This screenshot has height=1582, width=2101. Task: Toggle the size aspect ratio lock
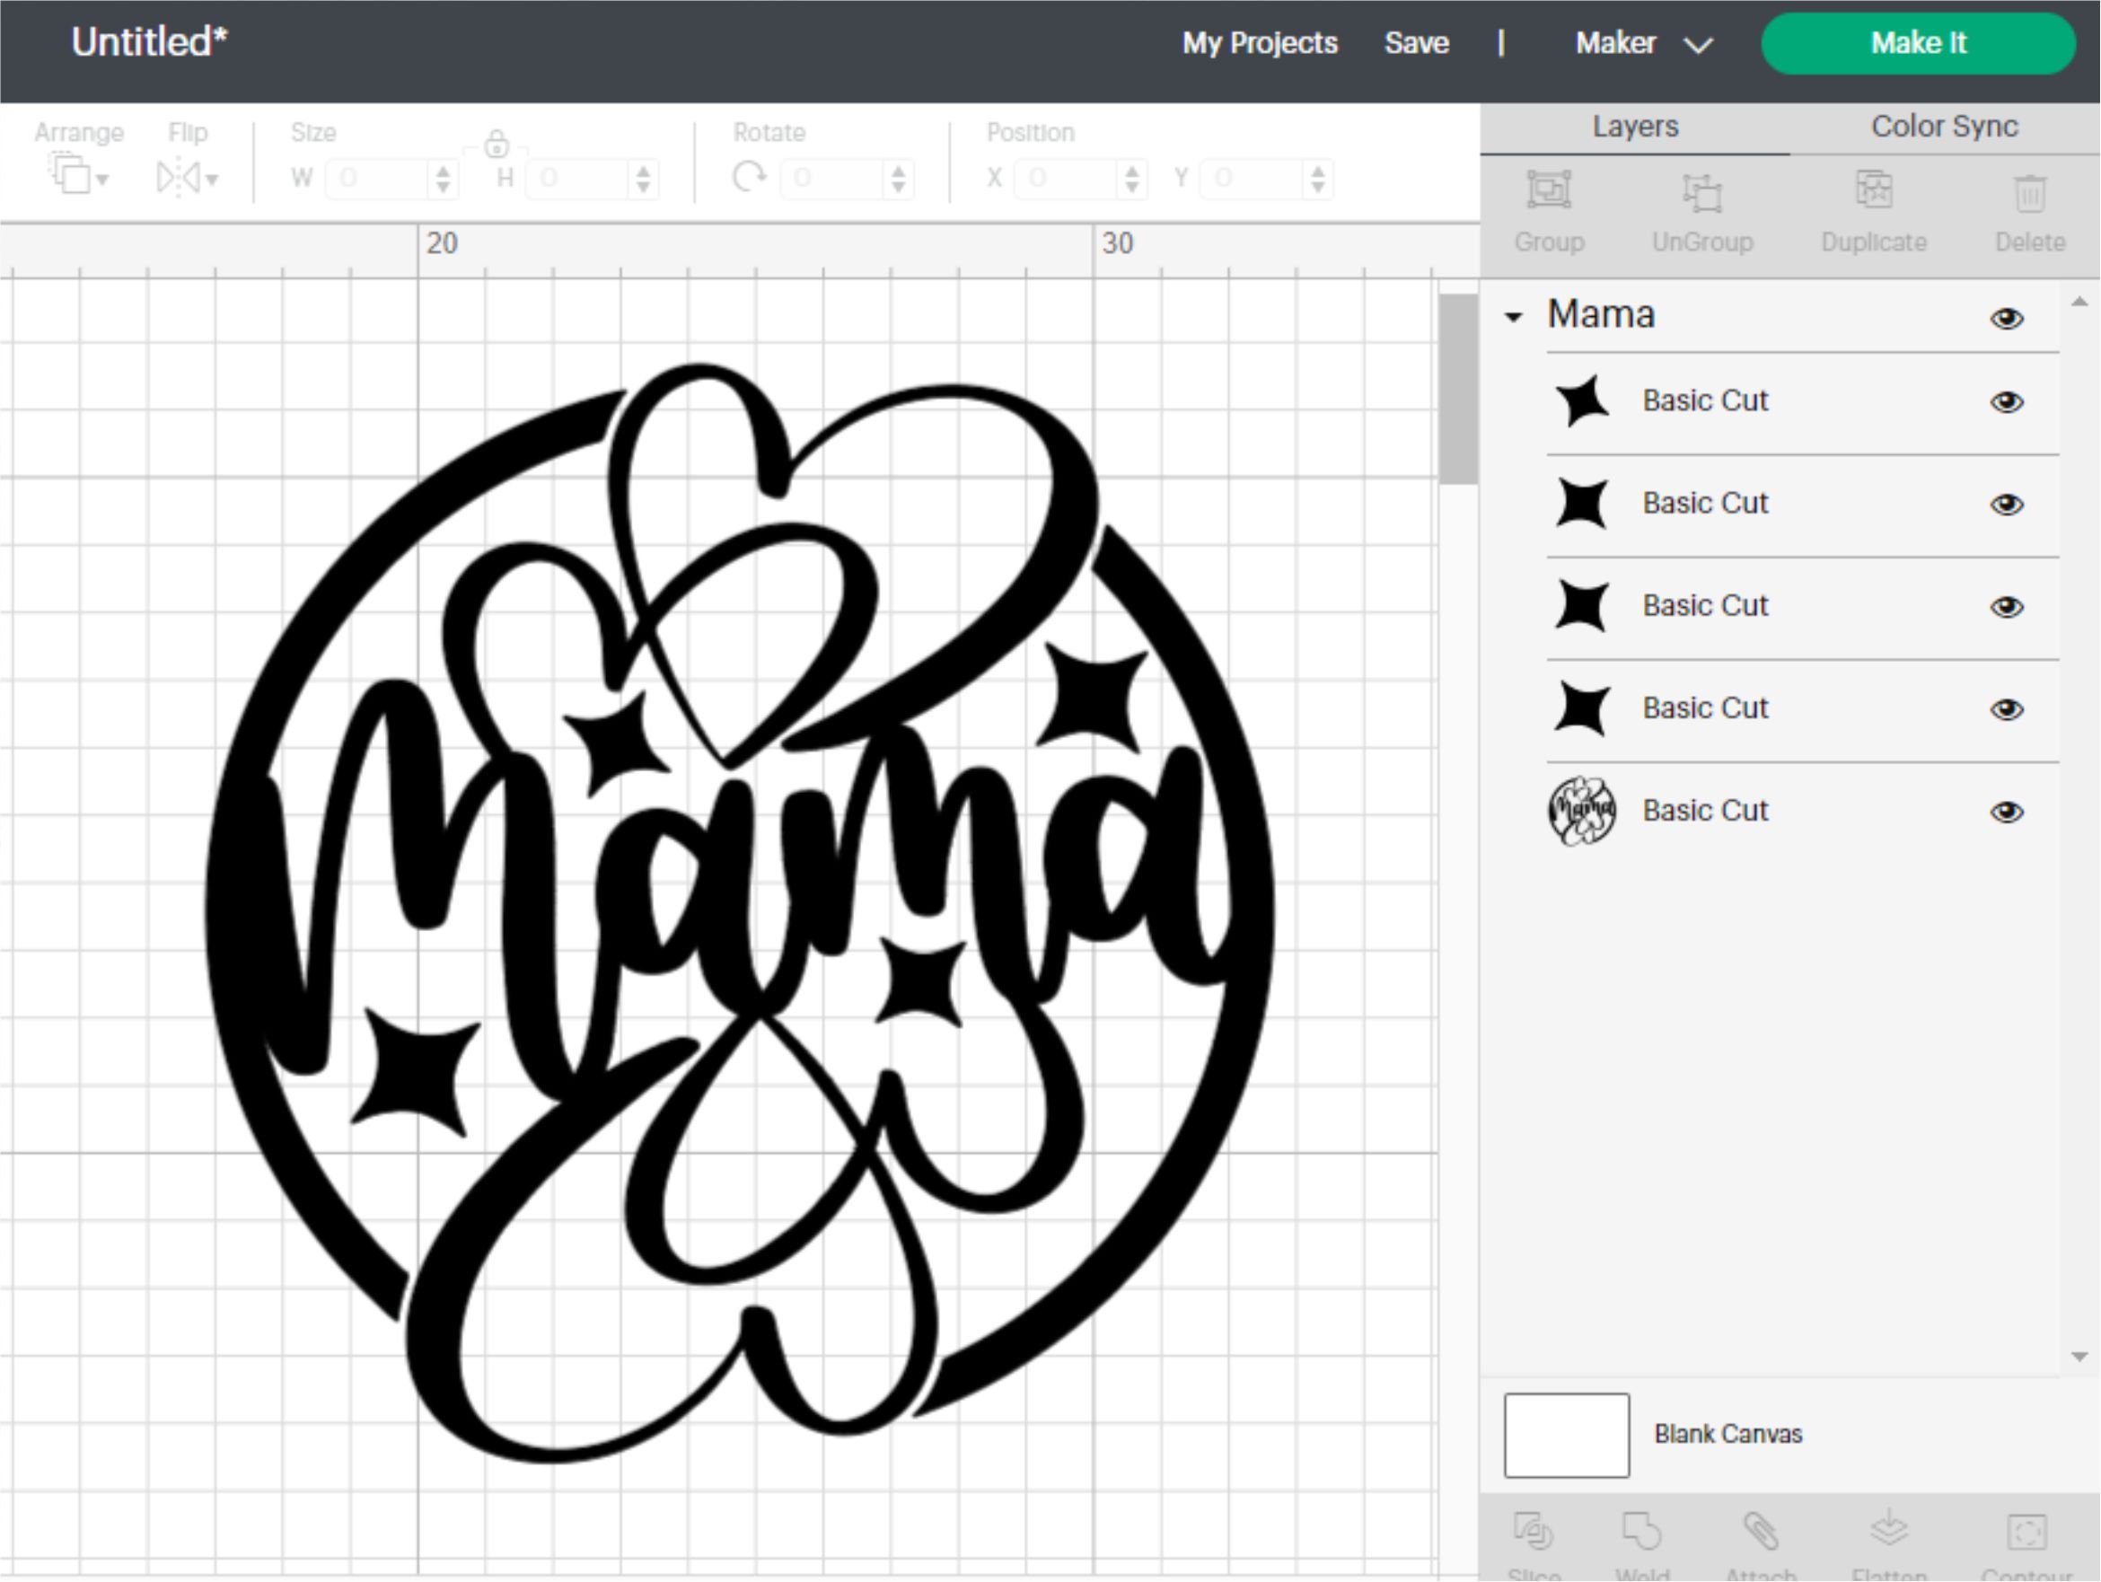click(x=497, y=145)
